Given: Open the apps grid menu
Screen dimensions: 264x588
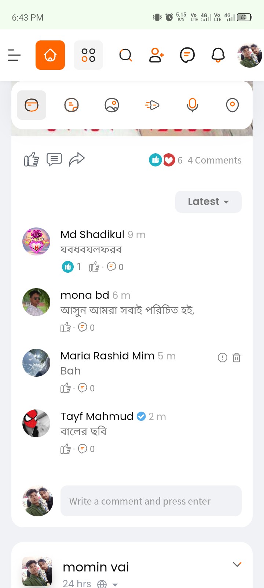Looking at the screenshot, I should [88, 55].
